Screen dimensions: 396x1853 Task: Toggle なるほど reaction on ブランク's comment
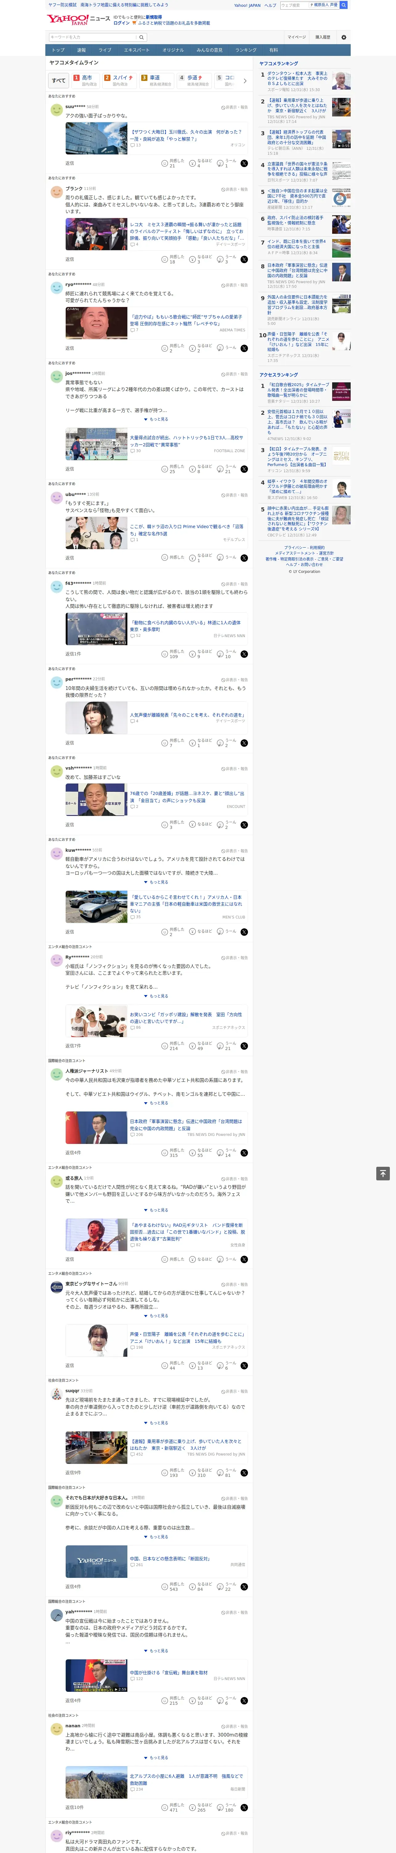point(200,259)
